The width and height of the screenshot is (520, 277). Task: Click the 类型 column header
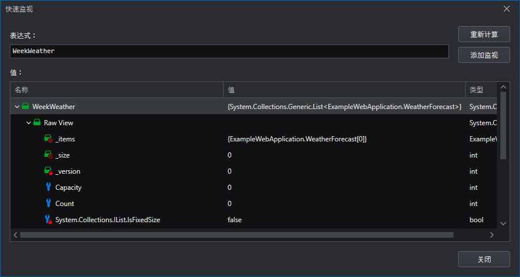pyautogui.click(x=481, y=90)
